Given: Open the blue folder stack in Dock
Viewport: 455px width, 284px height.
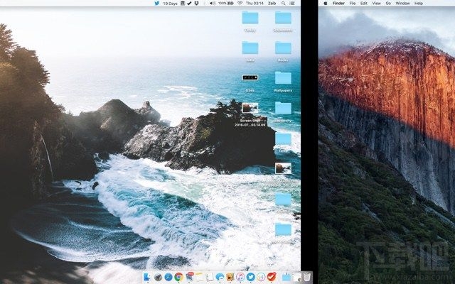Looking at the screenshot, I should coord(287,278).
